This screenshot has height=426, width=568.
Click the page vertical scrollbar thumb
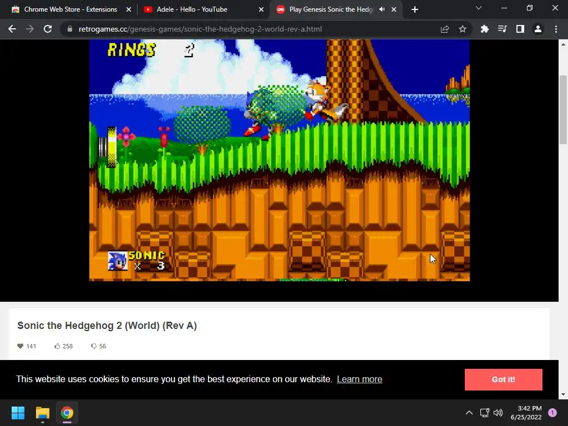click(563, 109)
